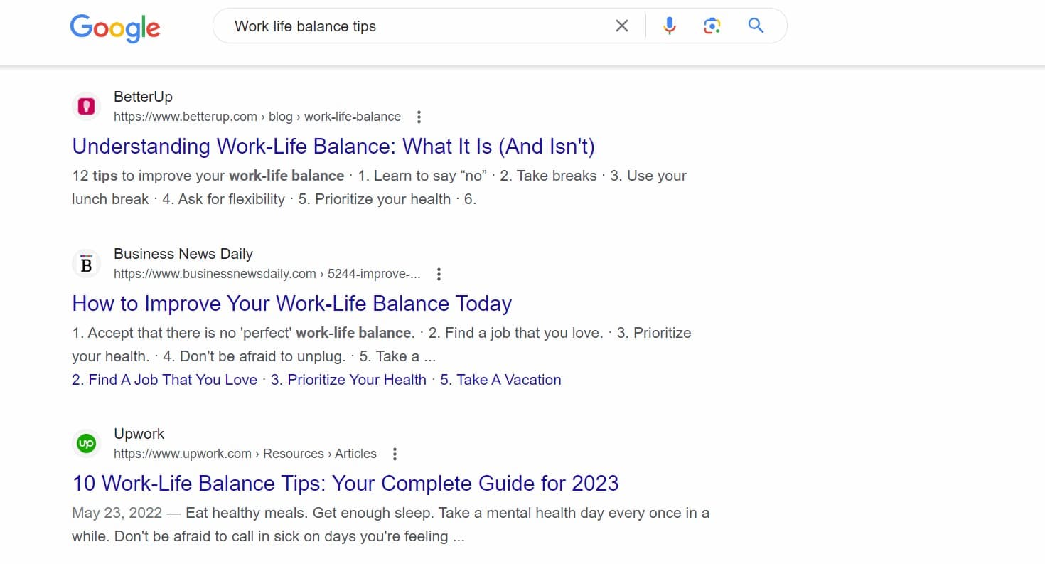Image resolution: width=1045 pixels, height=564 pixels.
Task: Open '10 Work-Life Balance Tips' Upwork result
Action: point(345,484)
